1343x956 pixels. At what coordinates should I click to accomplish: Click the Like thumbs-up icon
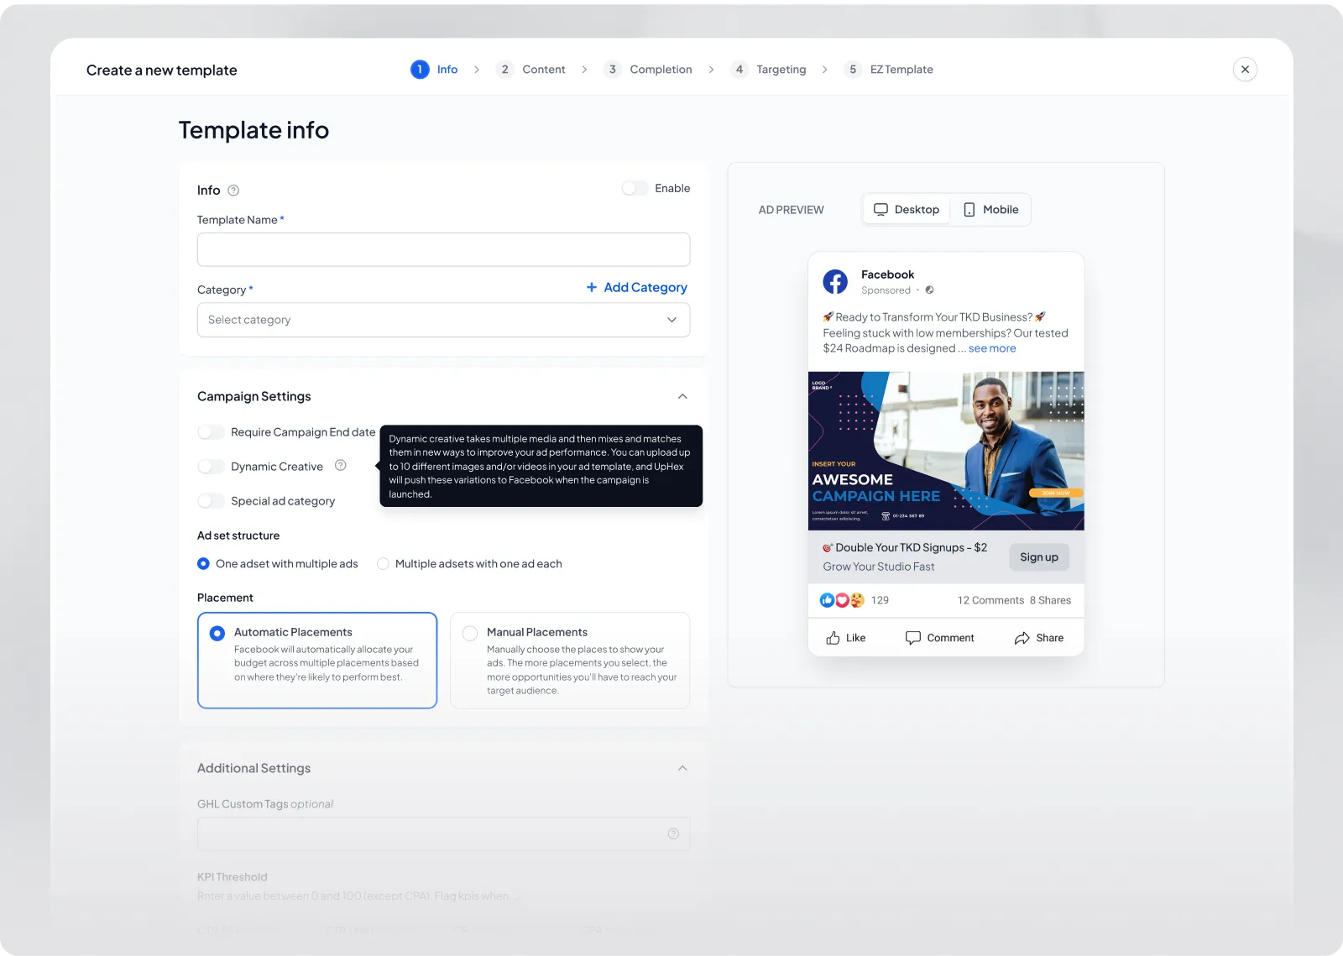coord(833,638)
